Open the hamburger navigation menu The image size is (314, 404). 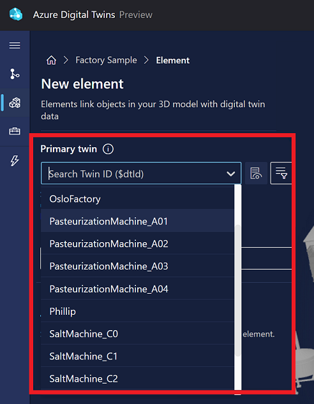[x=15, y=45]
